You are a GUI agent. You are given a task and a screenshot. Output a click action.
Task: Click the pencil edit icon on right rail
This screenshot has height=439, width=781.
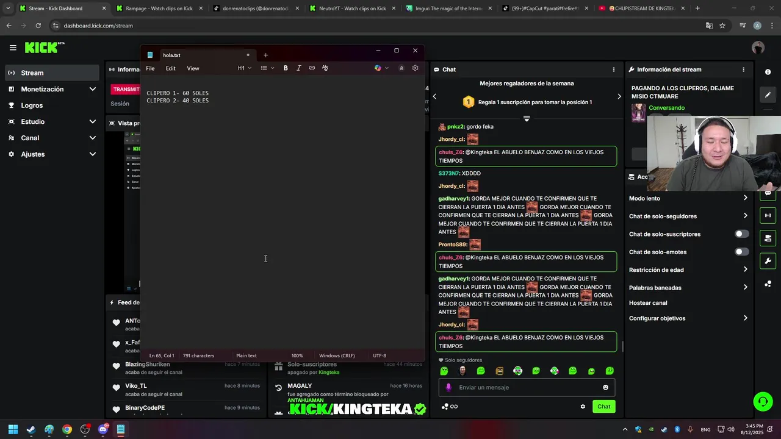coord(768,95)
